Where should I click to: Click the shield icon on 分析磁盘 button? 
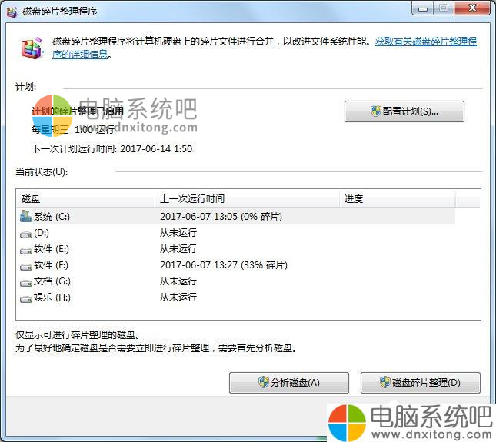point(264,383)
